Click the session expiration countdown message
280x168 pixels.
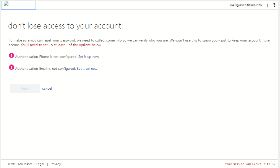pyautogui.click(x=250, y=164)
